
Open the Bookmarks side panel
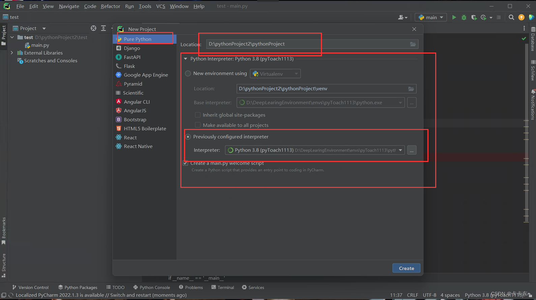(4, 231)
